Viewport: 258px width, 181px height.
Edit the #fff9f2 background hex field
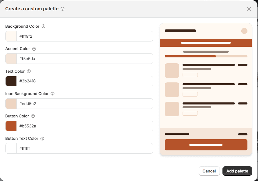click(85, 36)
